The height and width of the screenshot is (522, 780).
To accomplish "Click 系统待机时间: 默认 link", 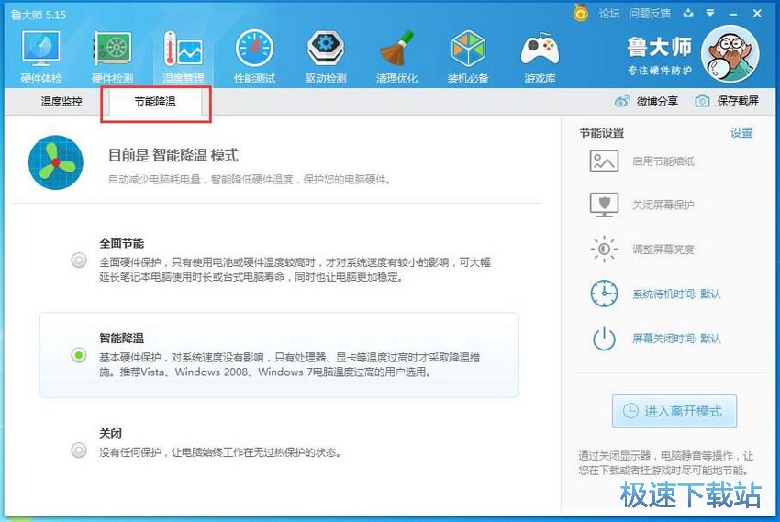I will (x=676, y=294).
